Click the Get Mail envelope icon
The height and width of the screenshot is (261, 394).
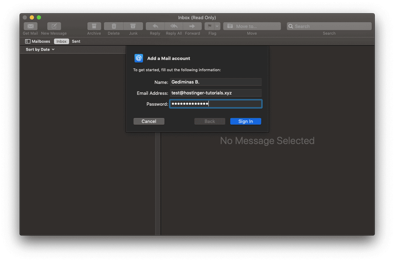pos(30,26)
